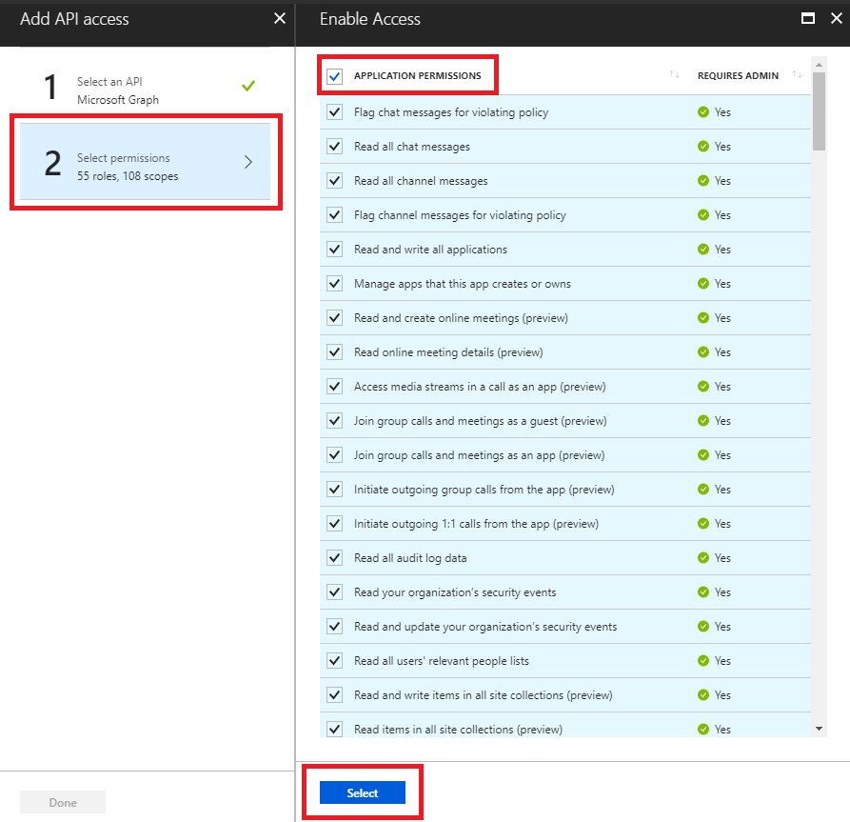Uncheck Flag chat messages for violating policy
This screenshot has width=850, height=822.
(x=334, y=111)
